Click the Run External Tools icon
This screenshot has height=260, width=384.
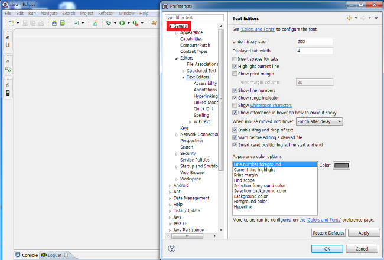[135, 23]
